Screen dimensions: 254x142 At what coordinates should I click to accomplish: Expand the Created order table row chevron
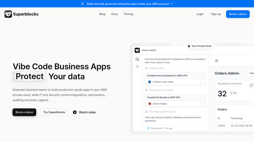[x=201, y=82]
